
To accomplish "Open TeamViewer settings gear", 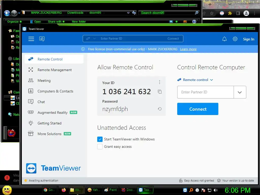I will click(235, 39).
